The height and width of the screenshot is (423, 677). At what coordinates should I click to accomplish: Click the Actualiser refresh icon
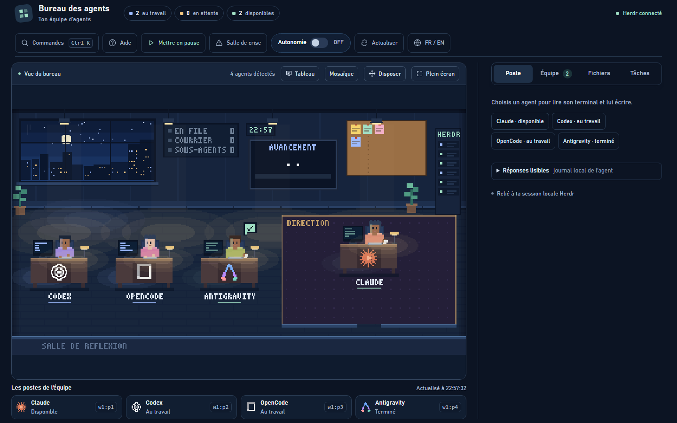pyautogui.click(x=364, y=43)
